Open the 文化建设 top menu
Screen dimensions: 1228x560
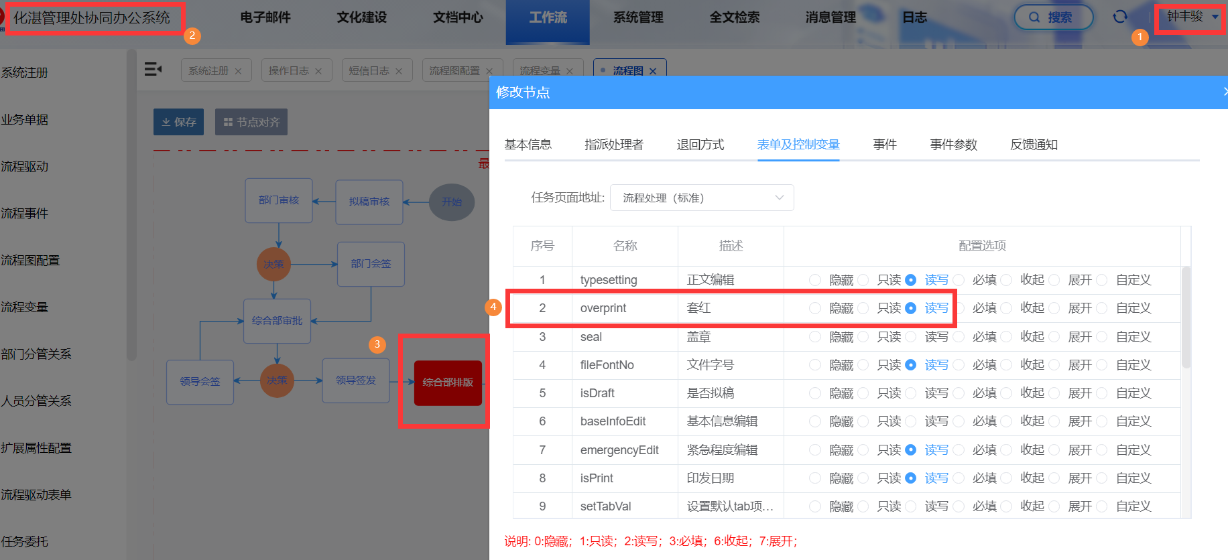pyautogui.click(x=362, y=17)
